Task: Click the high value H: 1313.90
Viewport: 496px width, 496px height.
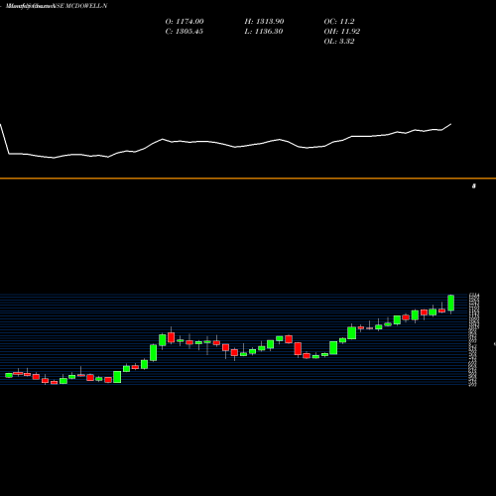Action: click(x=264, y=22)
